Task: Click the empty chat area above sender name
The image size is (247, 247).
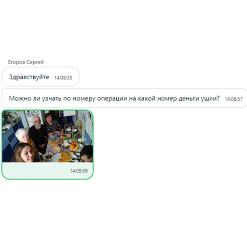Action: click(x=123, y=29)
